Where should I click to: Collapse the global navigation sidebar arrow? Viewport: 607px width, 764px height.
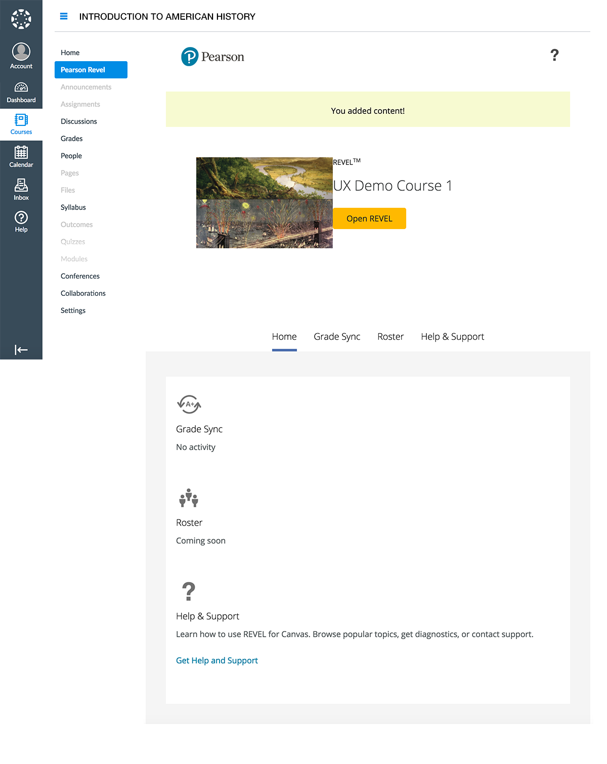tap(21, 350)
